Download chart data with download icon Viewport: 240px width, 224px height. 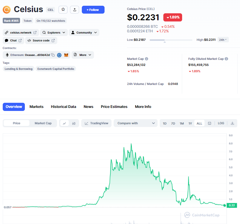coord(232,123)
